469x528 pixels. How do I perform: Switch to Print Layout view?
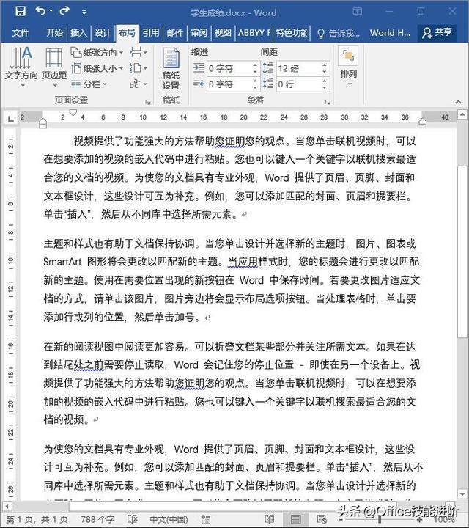coord(295,519)
